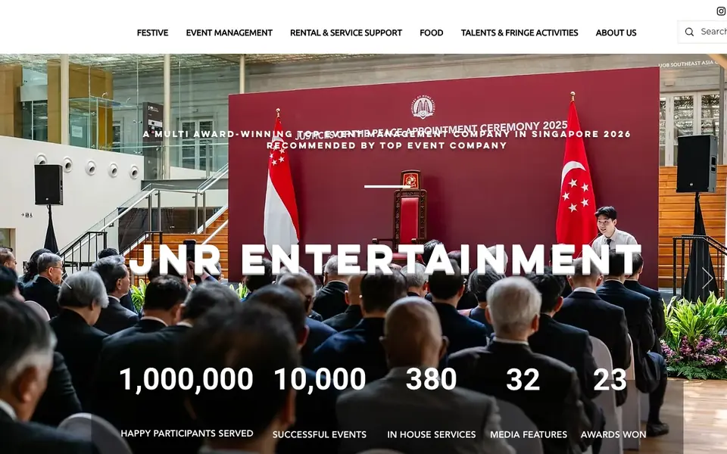The width and height of the screenshot is (727, 454).
Task: Open TALENTS & FRINGE ACTIVITIES menu
Action: (520, 33)
